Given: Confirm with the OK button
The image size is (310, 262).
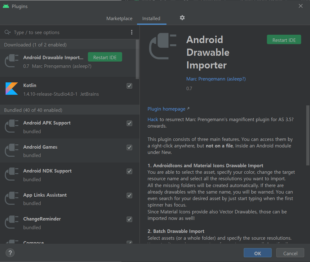Looking at the screenshot, I should [x=257, y=253].
